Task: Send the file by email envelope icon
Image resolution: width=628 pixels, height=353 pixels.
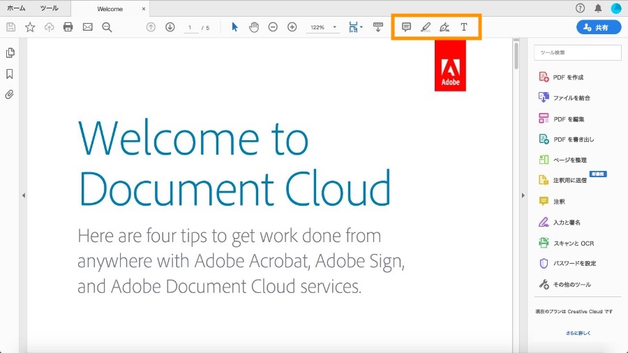Action: (x=87, y=27)
